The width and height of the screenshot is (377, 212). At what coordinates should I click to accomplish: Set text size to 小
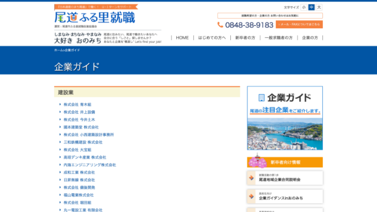[304, 8]
